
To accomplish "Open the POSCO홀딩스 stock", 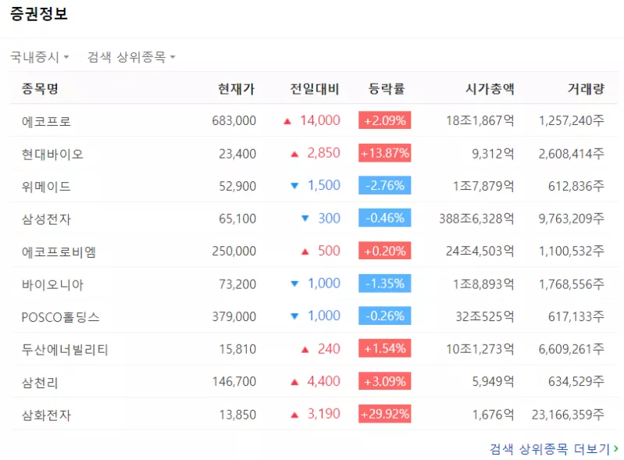I will pyautogui.click(x=60, y=317).
